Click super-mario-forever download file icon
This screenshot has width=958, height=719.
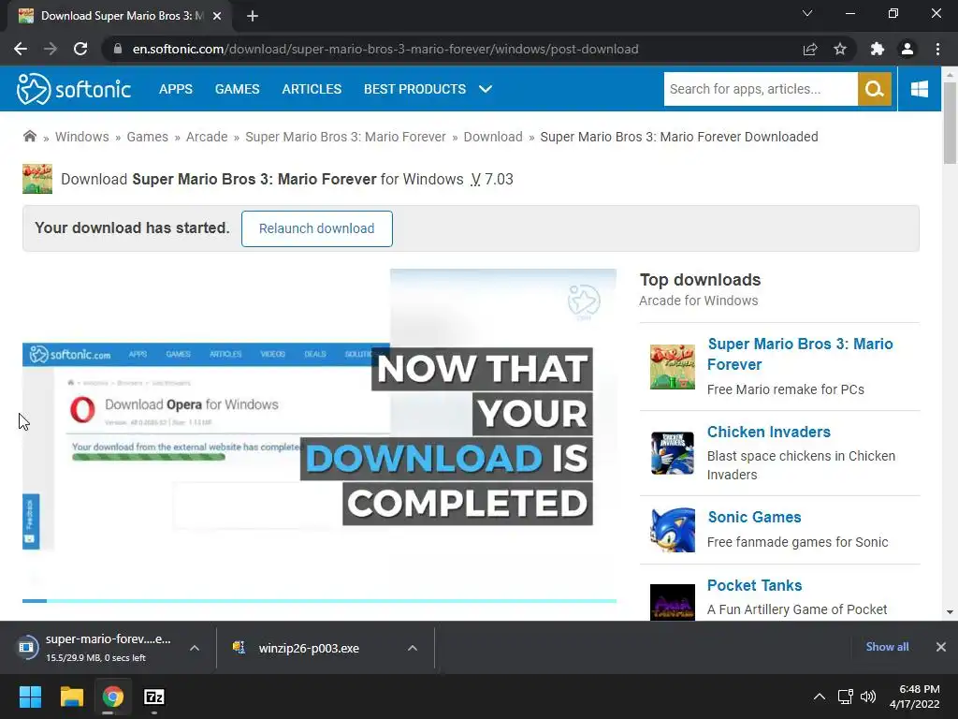(x=27, y=648)
